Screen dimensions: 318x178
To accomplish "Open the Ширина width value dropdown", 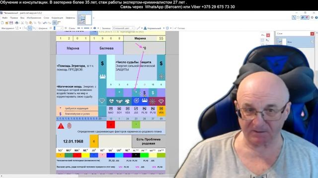I will [62, 28].
